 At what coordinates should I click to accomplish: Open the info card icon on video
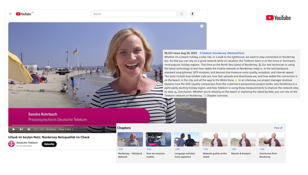202,26
